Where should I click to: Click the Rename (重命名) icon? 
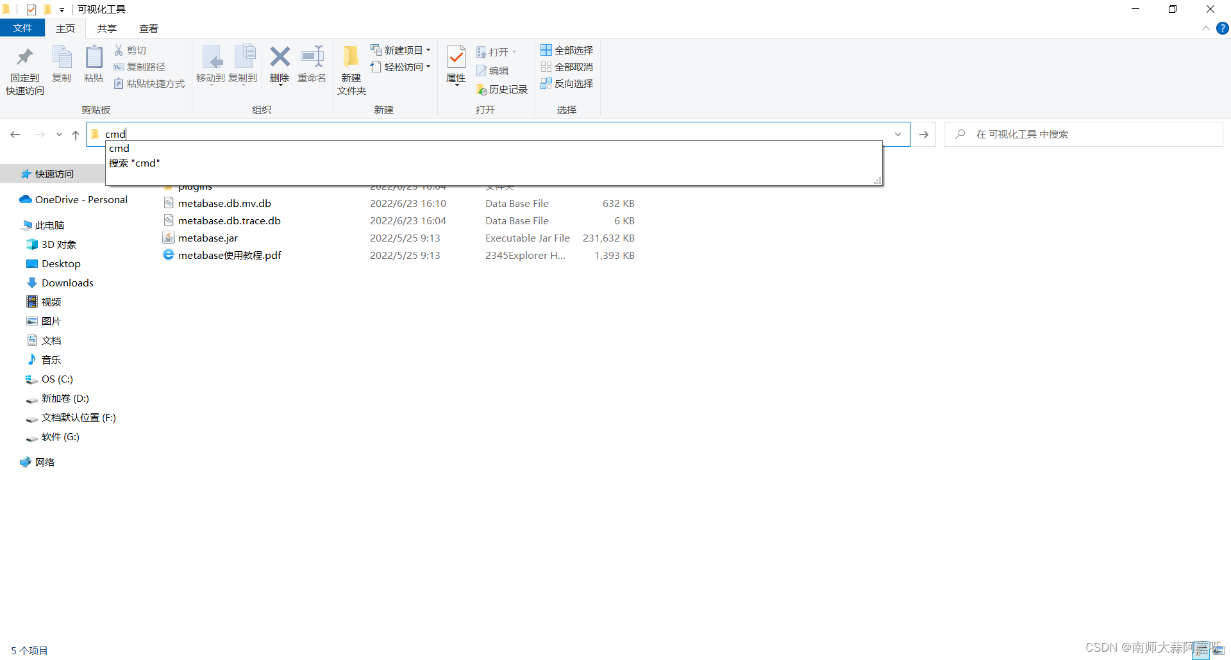pos(312,56)
